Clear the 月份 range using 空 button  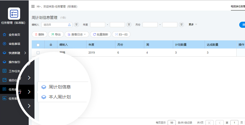click(181, 25)
